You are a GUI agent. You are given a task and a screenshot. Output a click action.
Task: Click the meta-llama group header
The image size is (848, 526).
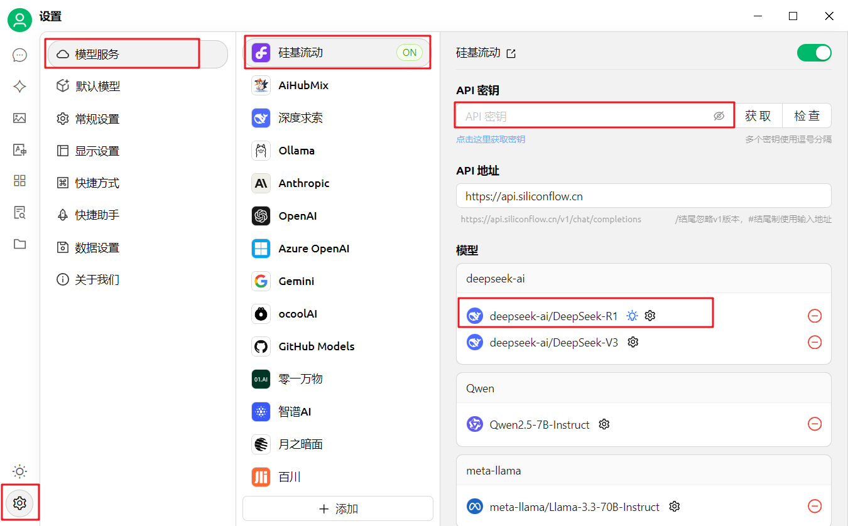coord(644,470)
